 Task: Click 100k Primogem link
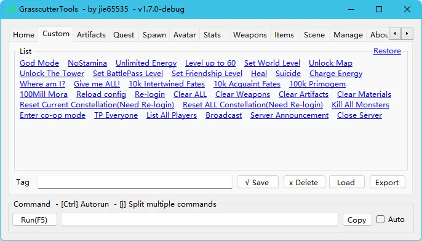point(317,84)
